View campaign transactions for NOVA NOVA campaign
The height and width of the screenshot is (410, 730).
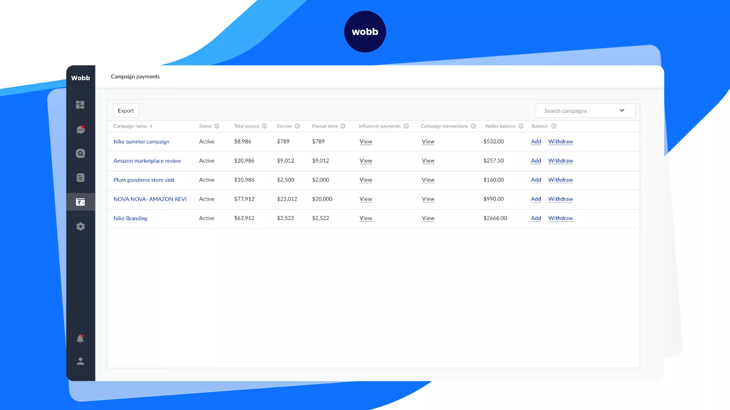point(428,199)
